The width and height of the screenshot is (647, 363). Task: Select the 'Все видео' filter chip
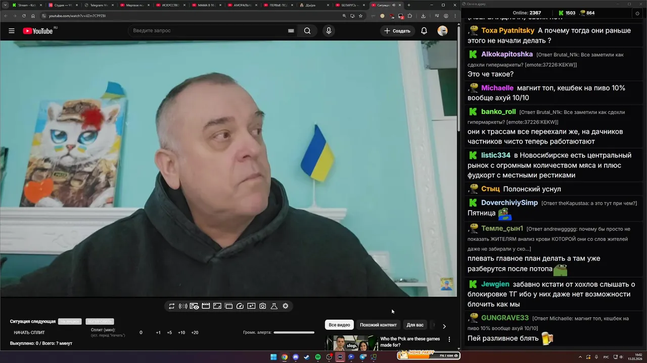click(x=339, y=325)
